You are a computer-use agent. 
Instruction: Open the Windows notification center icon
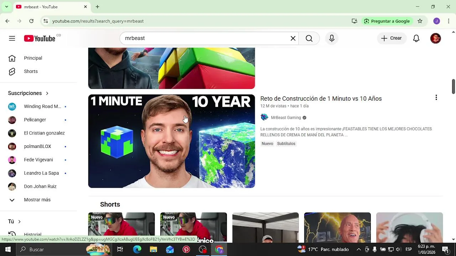[x=445, y=250]
